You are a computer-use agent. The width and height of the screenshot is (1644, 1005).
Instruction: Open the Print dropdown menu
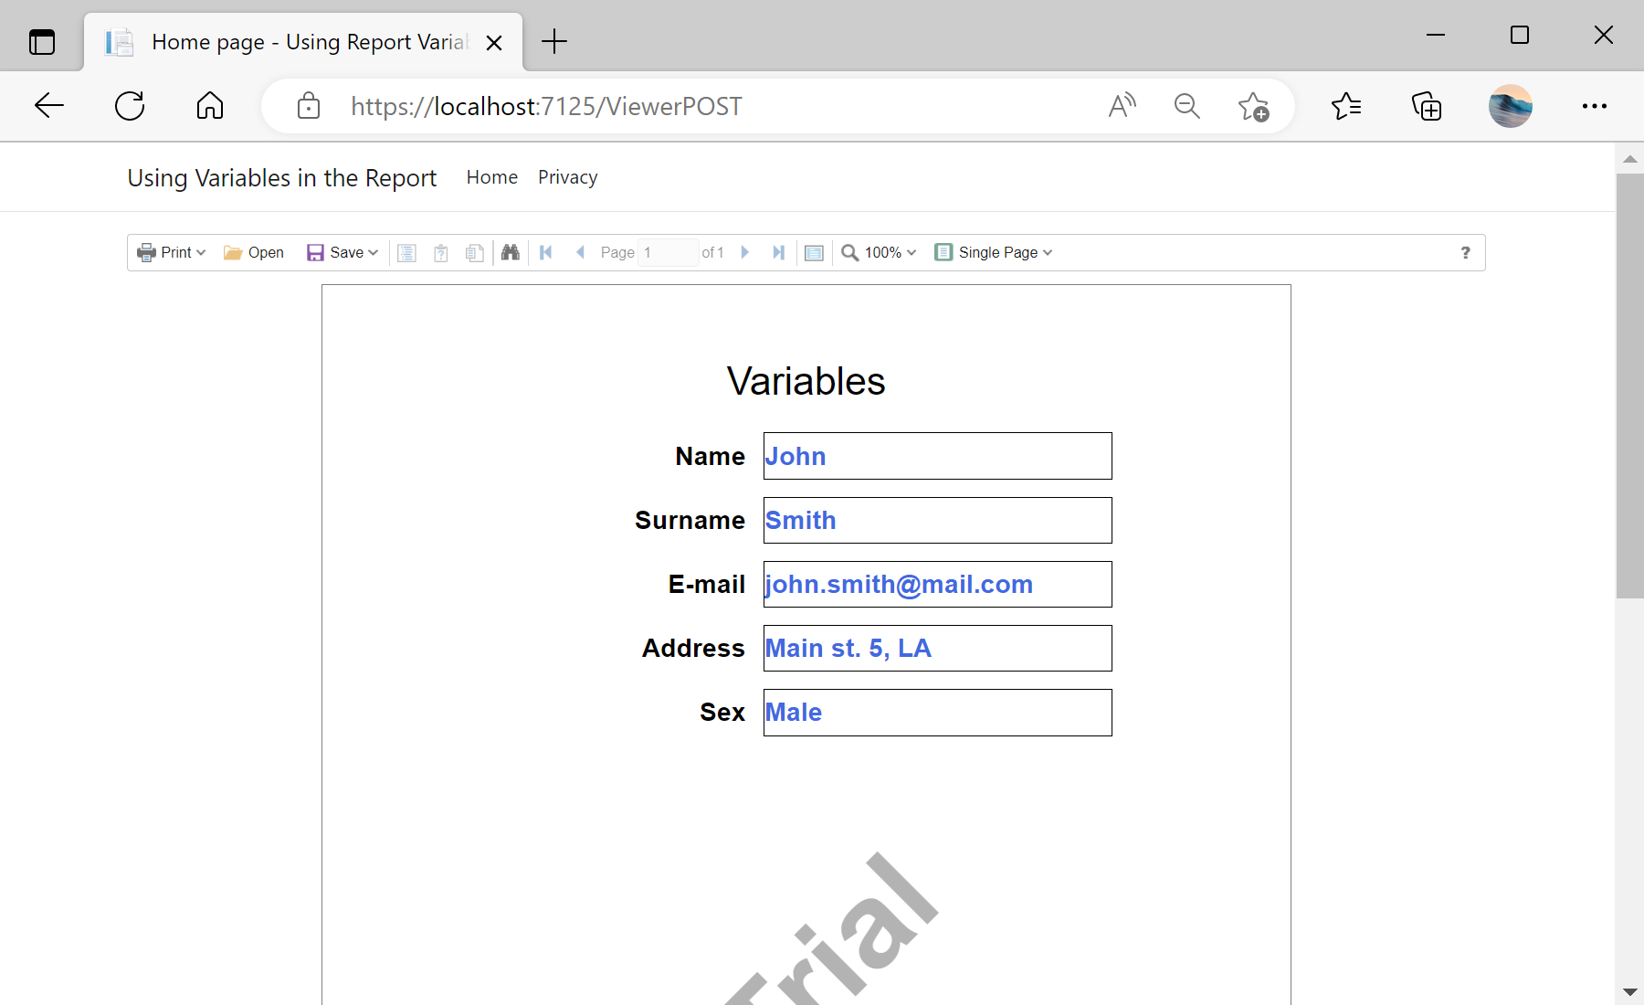tap(171, 253)
